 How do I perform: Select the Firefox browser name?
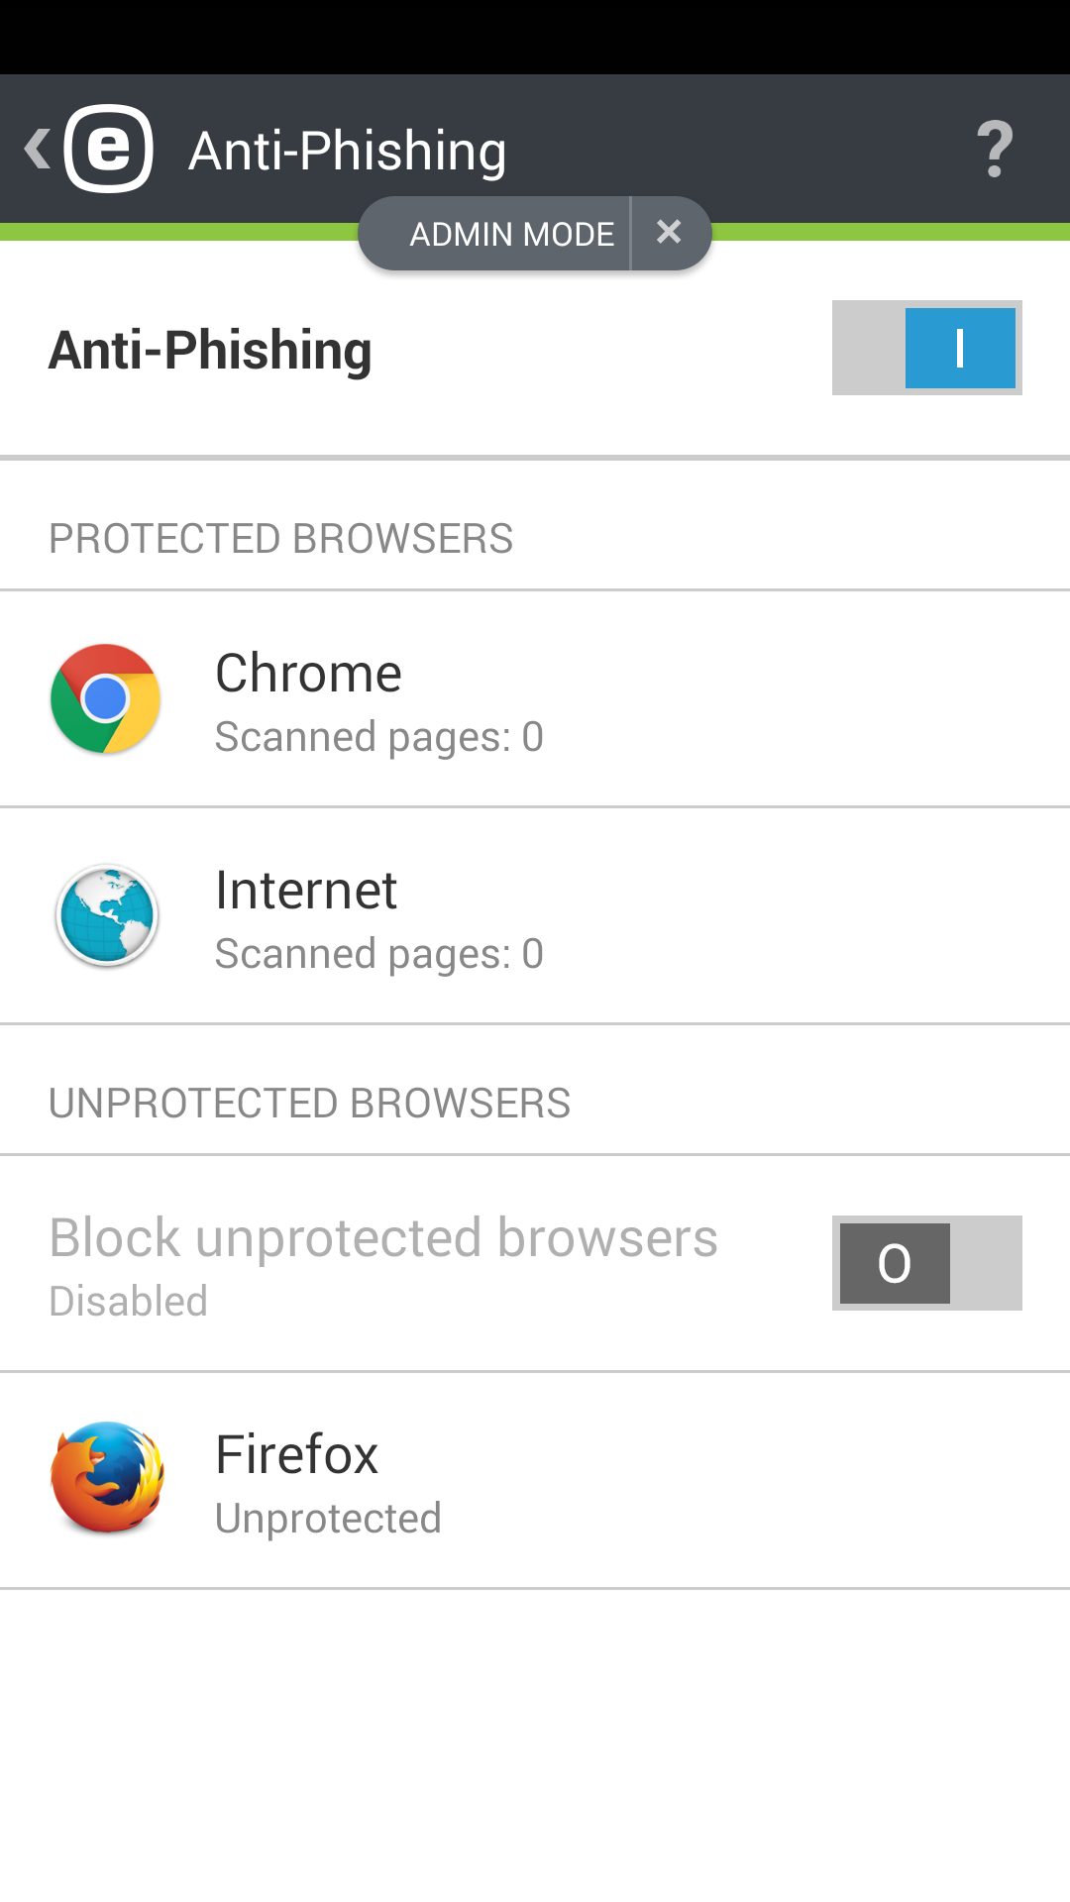tap(297, 1454)
